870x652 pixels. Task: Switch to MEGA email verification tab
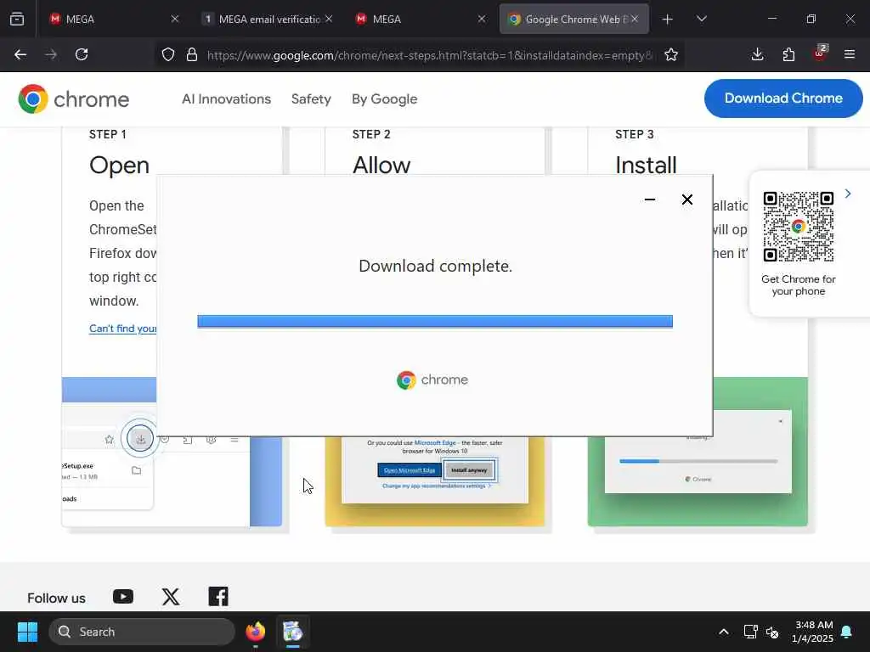(x=268, y=19)
